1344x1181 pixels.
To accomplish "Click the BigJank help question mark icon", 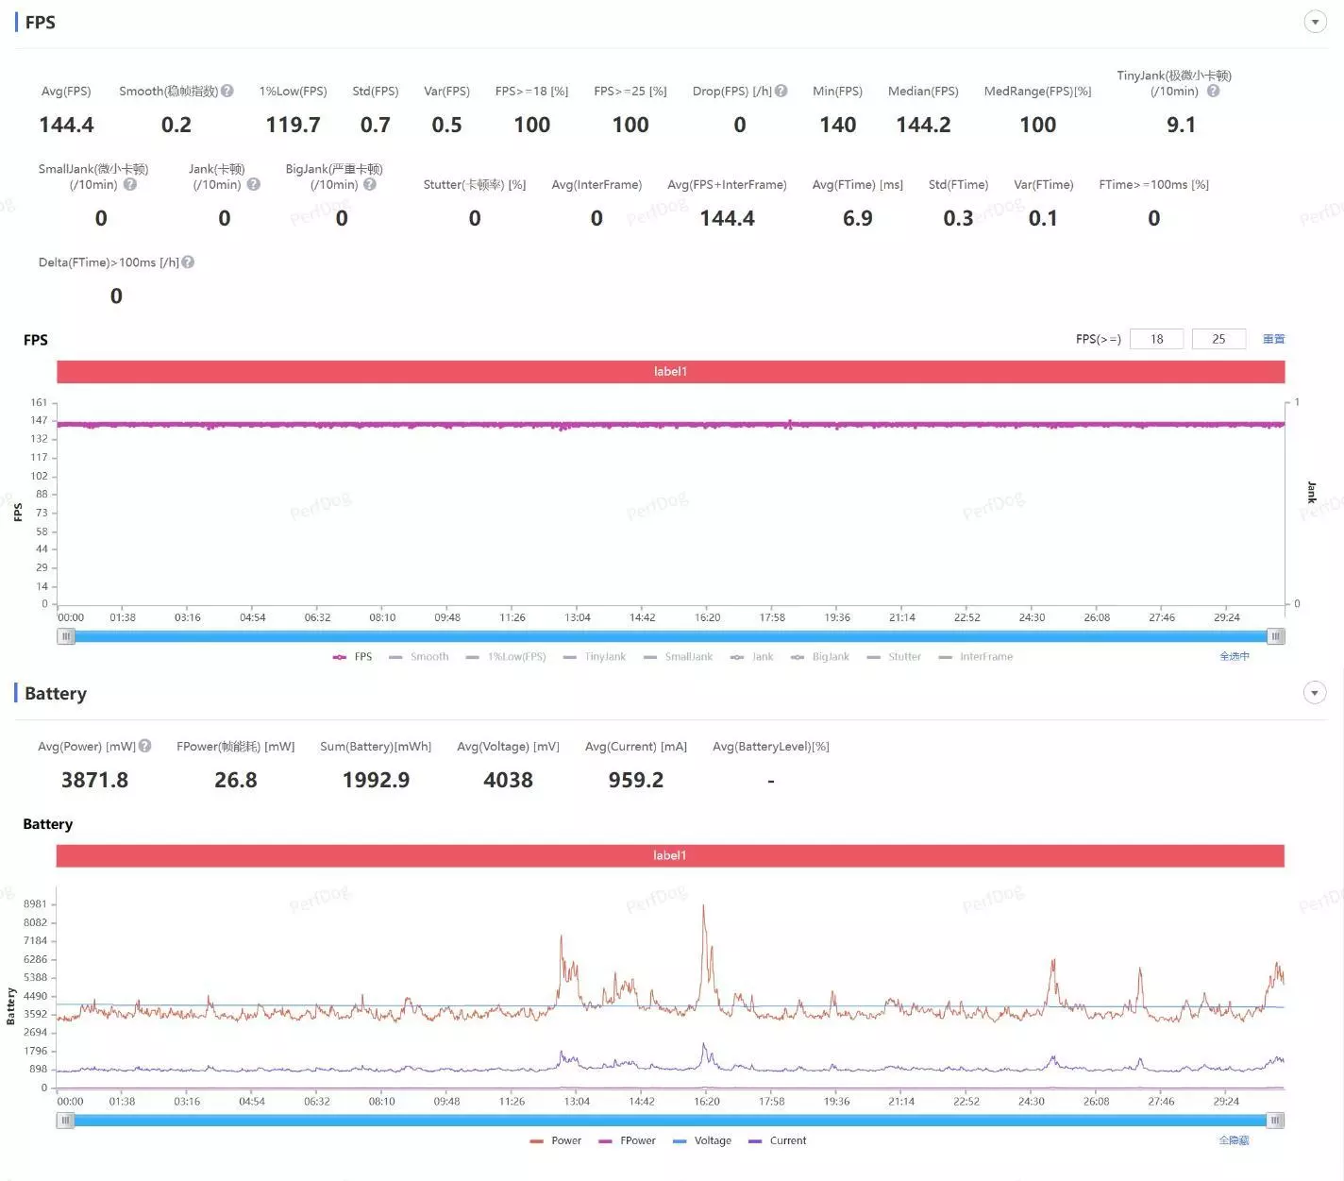I will 370,184.
